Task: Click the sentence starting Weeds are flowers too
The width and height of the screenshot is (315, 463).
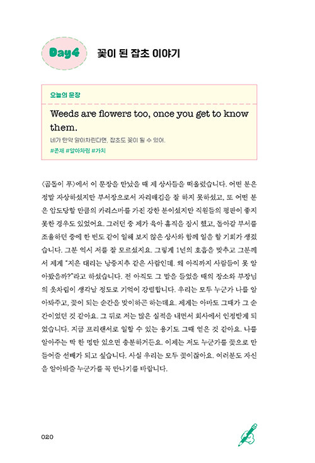Action: 149,120
